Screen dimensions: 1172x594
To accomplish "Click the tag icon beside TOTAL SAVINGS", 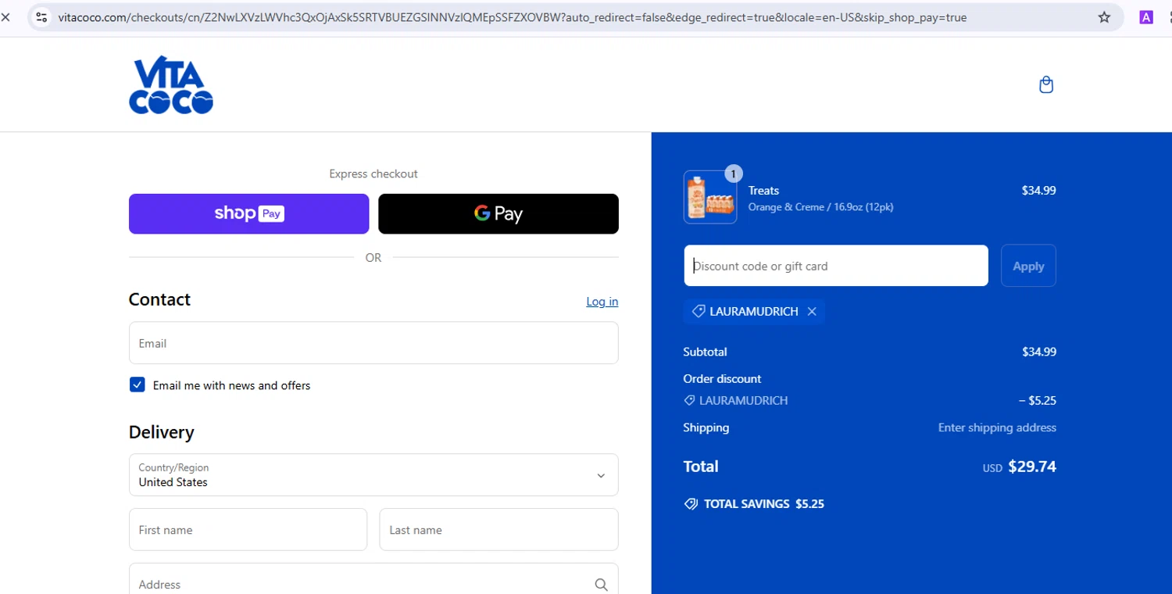I will [691, 504].
